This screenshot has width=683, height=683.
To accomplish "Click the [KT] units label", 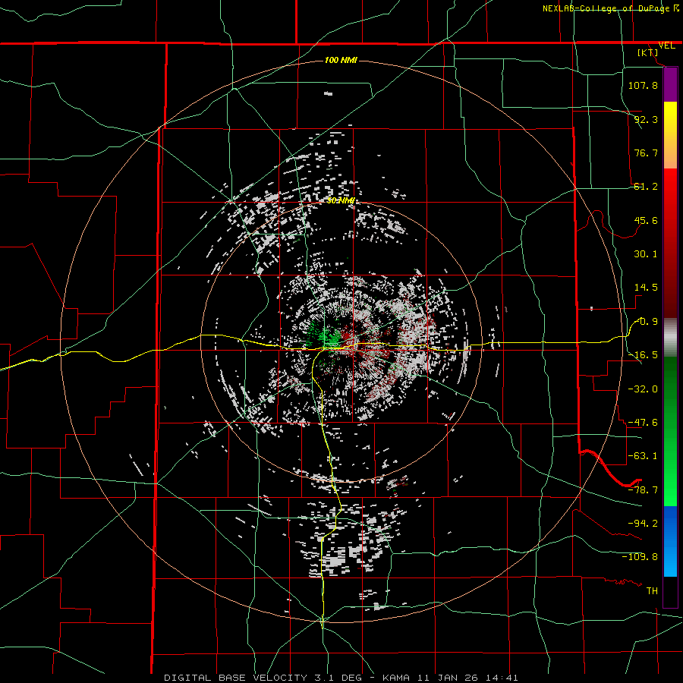I will point(648,52).
